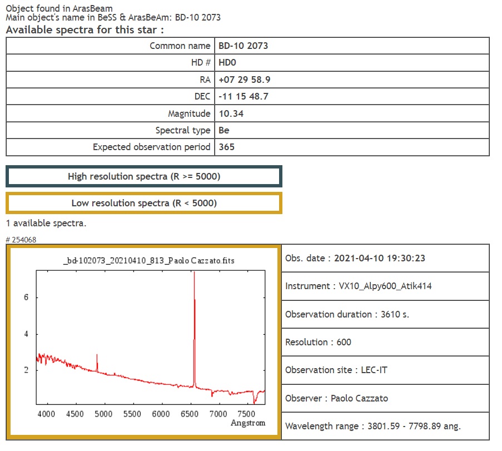Open the High resolution spectra section
Screen dimensions: 502x451
click(143, 176)
